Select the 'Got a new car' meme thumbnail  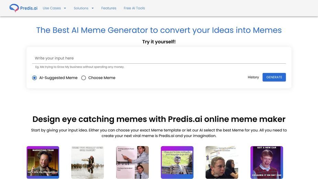[267, 162]
